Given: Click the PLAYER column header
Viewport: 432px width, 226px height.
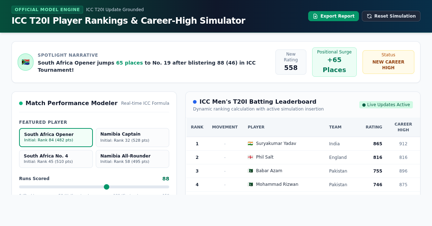Looking at the screenshot, I should coord(256,127).
